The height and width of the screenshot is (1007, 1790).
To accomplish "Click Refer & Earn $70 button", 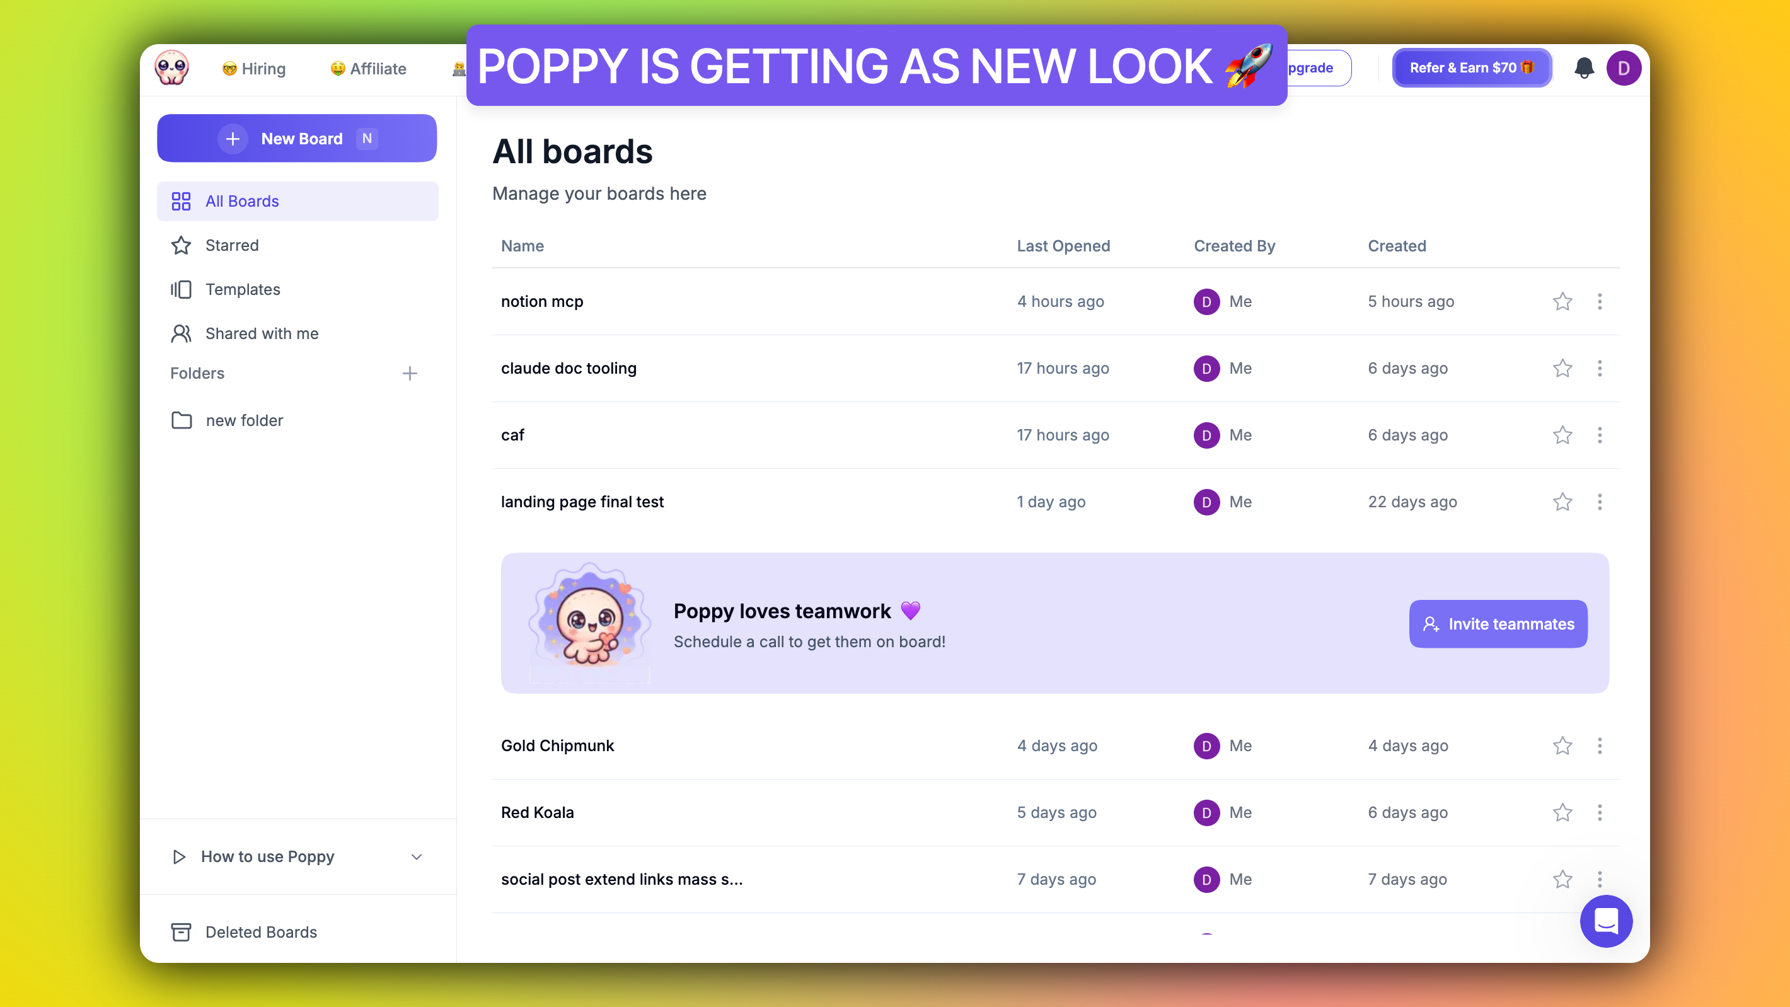I will coord(1471,67).
